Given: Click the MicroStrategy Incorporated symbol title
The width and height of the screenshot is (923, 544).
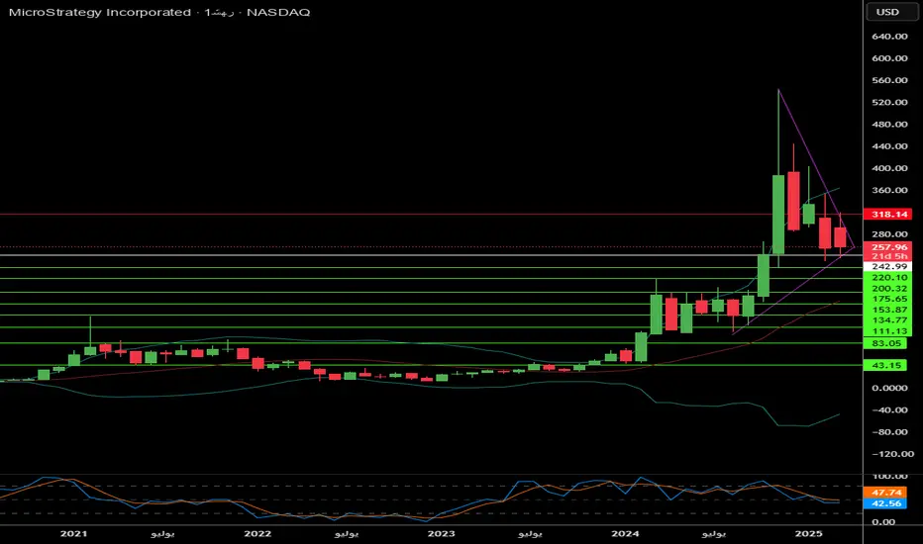Looking at the screenshot, I should coord(100,12).
